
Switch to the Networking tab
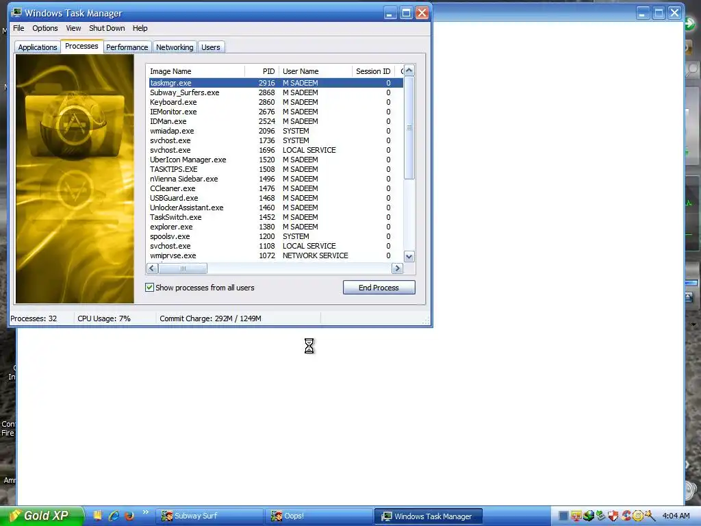[175, 47]
